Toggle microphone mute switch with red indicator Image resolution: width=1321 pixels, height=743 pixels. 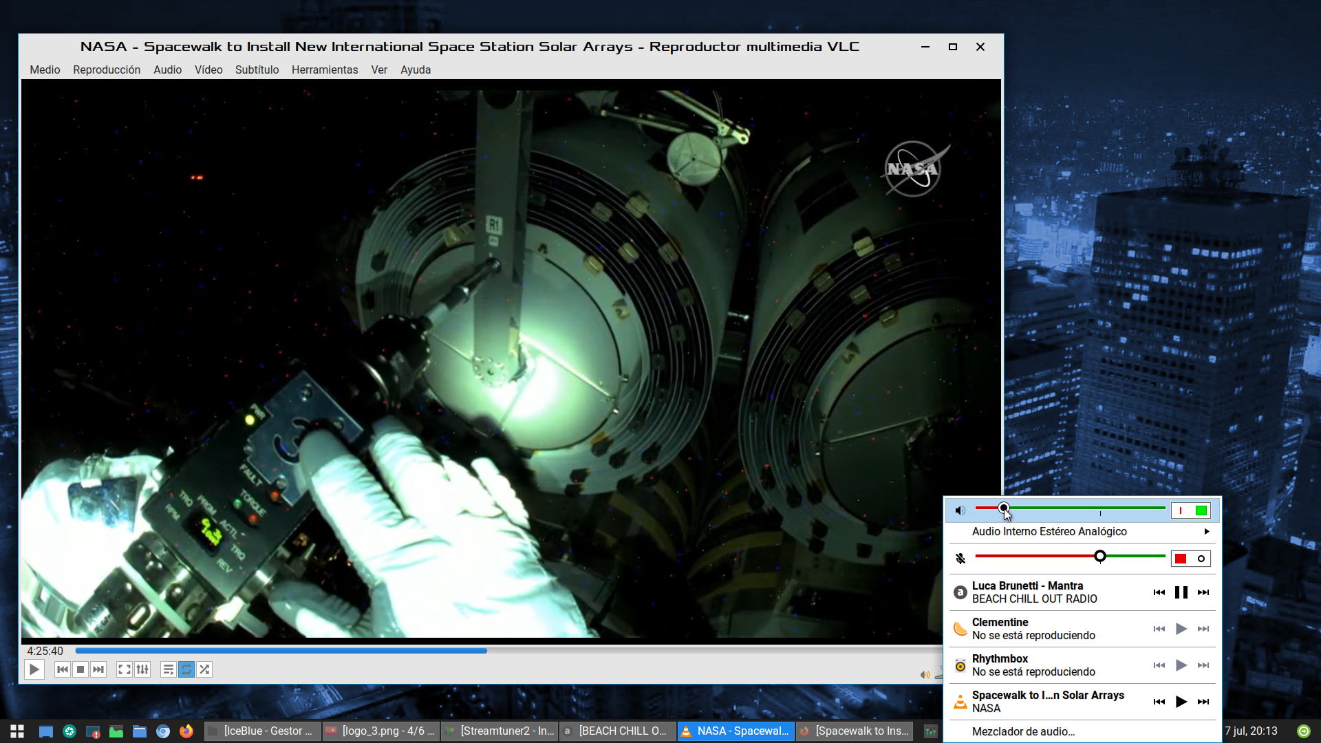click(1191, 559)
